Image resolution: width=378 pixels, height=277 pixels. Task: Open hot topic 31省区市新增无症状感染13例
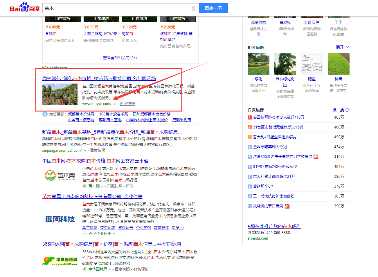pyautogui.click(x=278, y=127)
